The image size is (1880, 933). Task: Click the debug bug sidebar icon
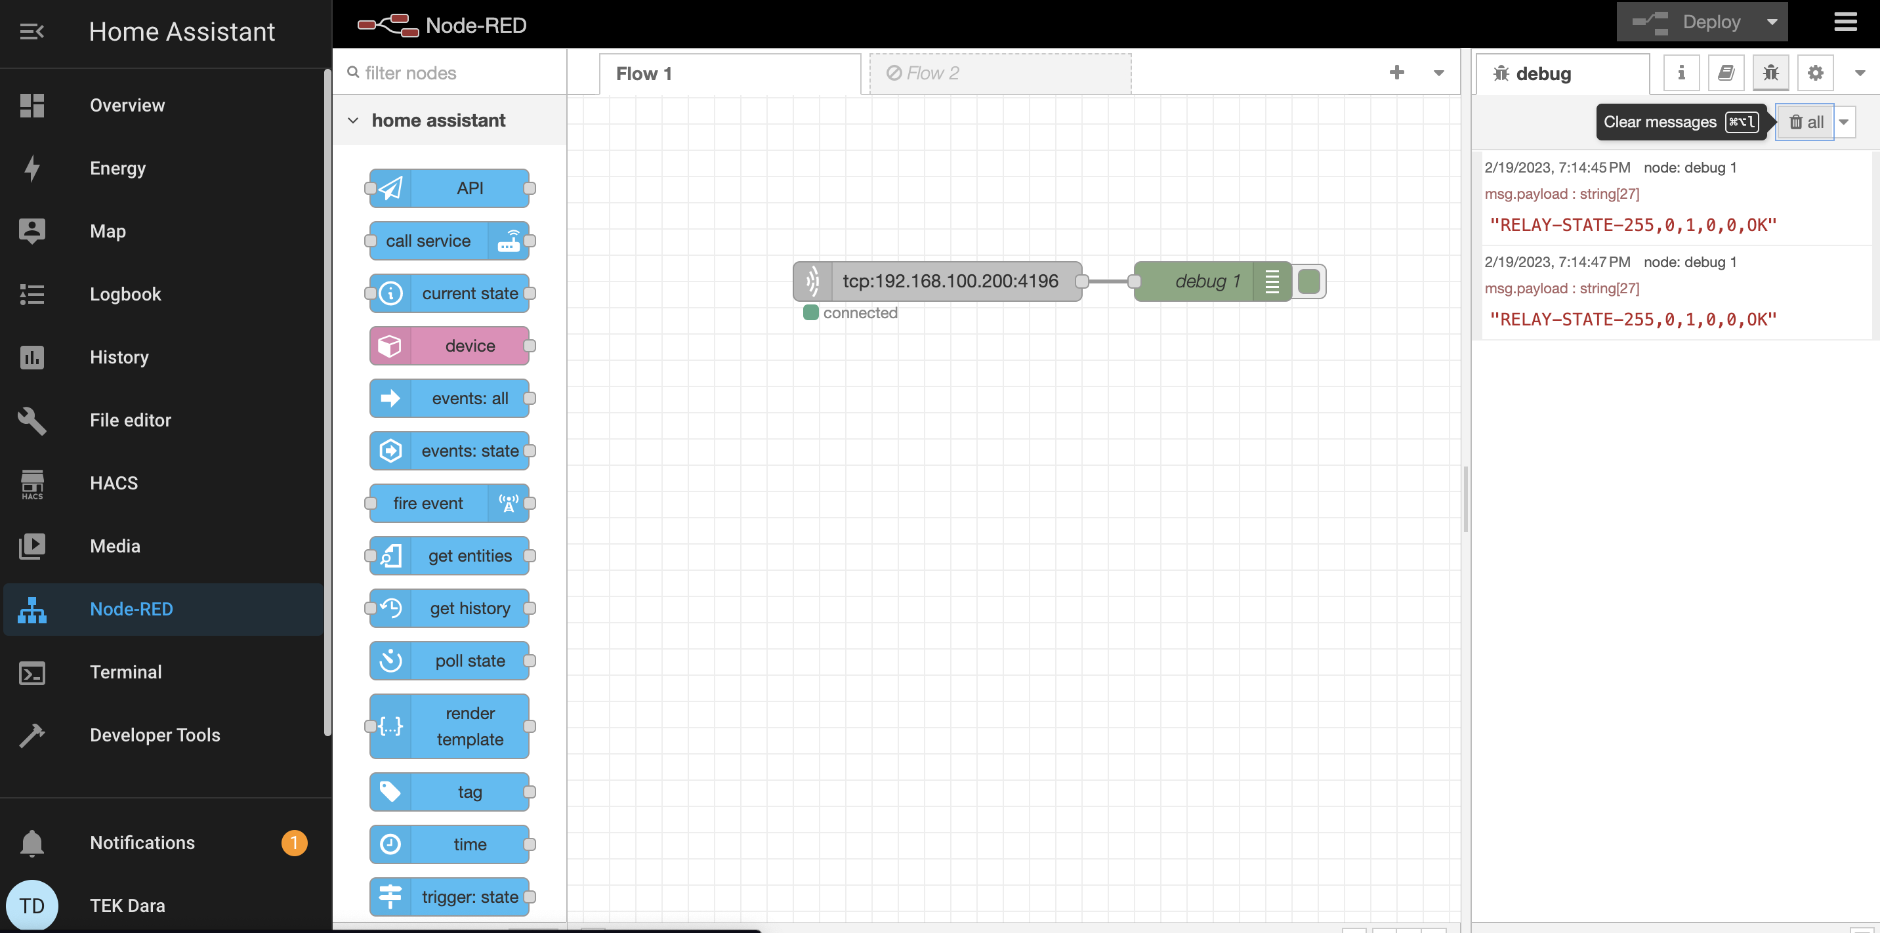coord(1770,73)
